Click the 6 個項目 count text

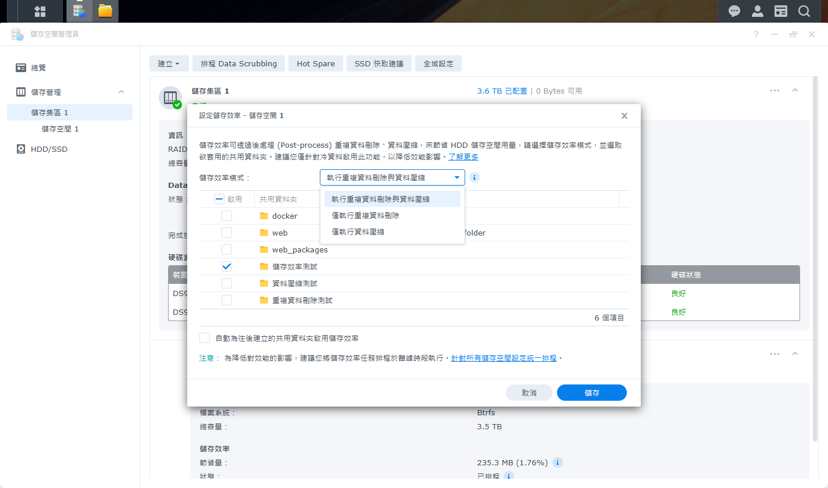(x=609, y=318)
